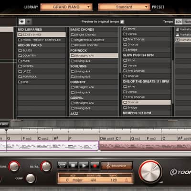Select Swing 6/8 under Gospel
The height and width of the screenshot is (191, 191).
pos(94,108)
